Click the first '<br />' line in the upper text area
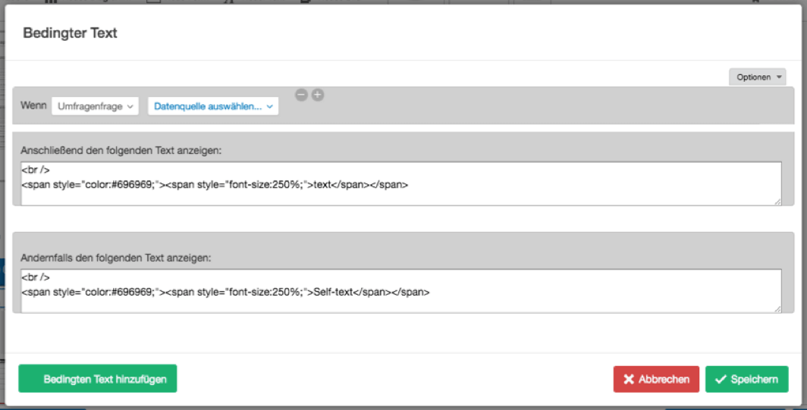This screenshot has width=807, height=410. pyautogui.click(x=36, y=170)
